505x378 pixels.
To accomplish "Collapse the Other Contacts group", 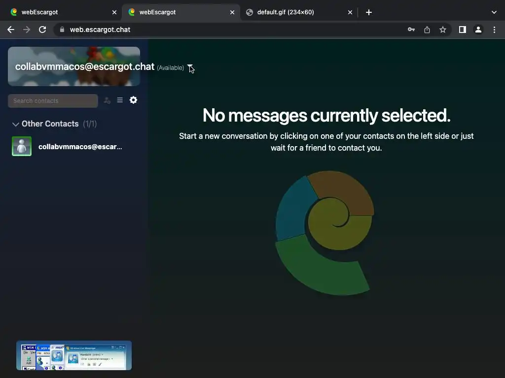I will tap(15, 124).
